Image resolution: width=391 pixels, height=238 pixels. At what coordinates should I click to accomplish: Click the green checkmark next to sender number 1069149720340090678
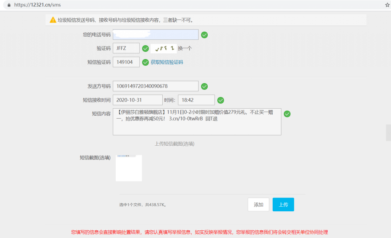click(x=204, y=86)
